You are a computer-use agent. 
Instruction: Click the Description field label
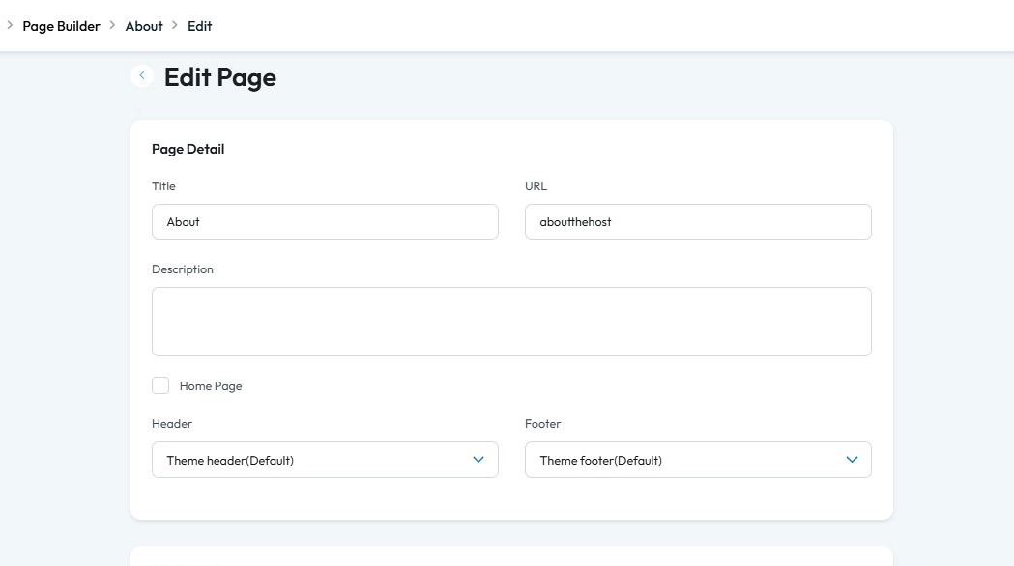[183, 269]
